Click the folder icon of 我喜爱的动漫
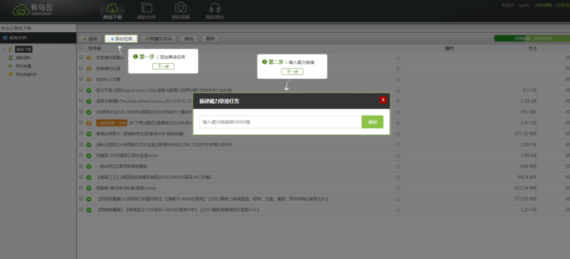Screen dimensions: 570x259 89,68
